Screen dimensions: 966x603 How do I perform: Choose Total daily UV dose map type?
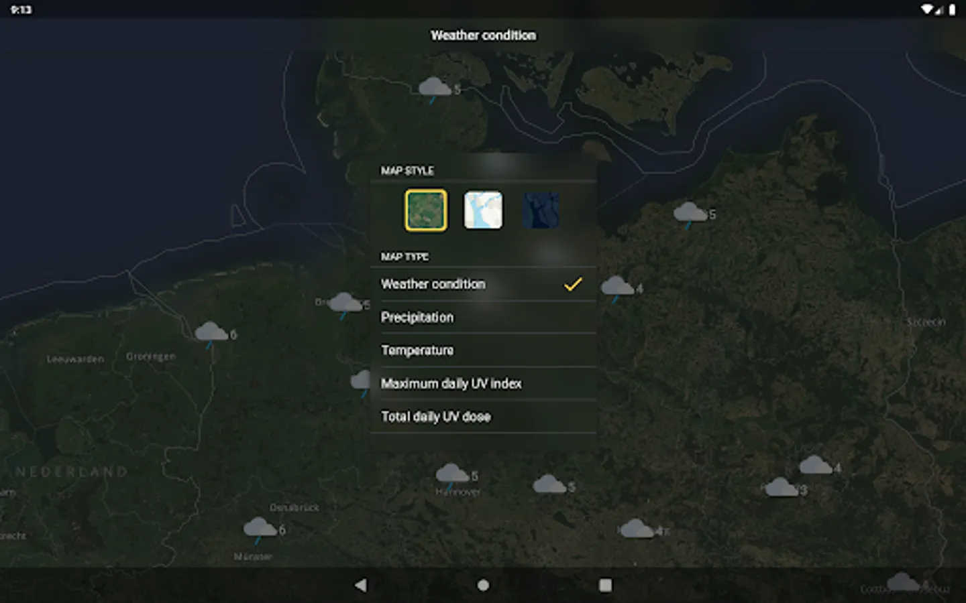pyautogui.click(x=483, y=417)
